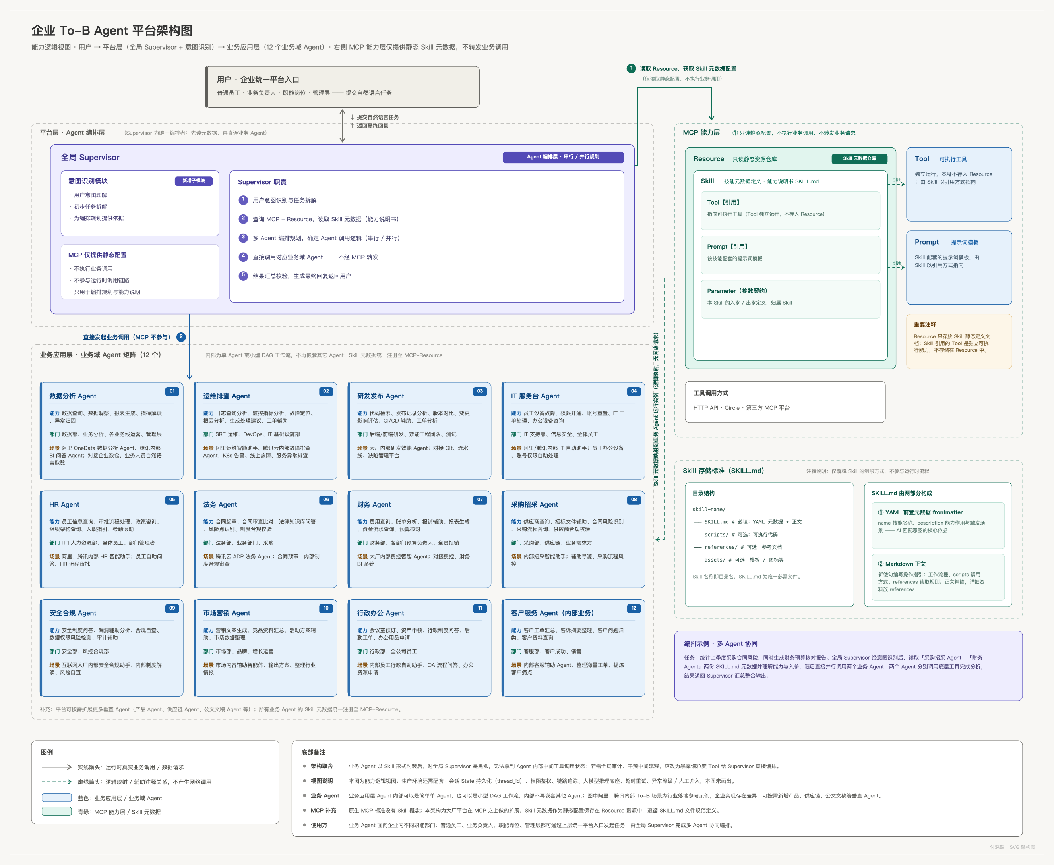This screenshot has height=865, width=1054.
Task: Click the 用户 · 企业统一平台入口 box title
Action: click(x=258, y=80)
